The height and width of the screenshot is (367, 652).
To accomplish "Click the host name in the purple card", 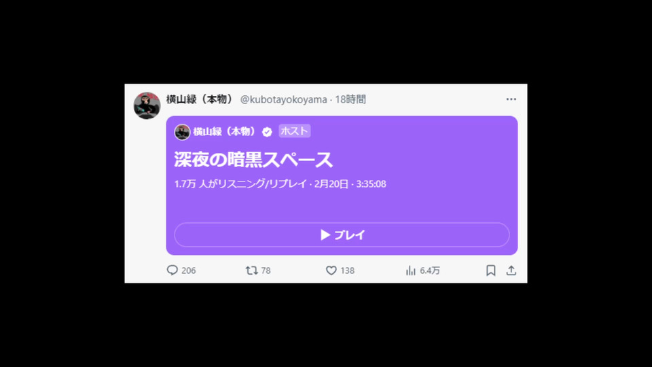I will pyautogui.click(x=225, y=131).
